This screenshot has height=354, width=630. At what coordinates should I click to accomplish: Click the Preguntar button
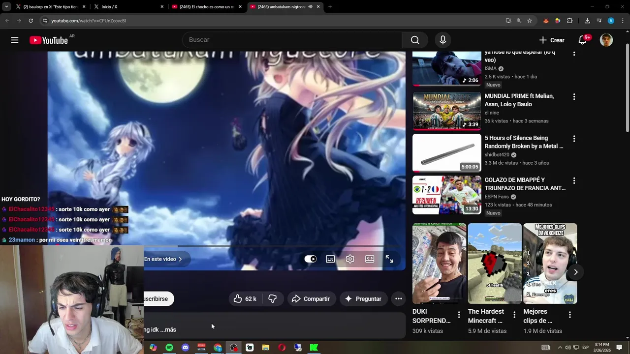[363, 299]
